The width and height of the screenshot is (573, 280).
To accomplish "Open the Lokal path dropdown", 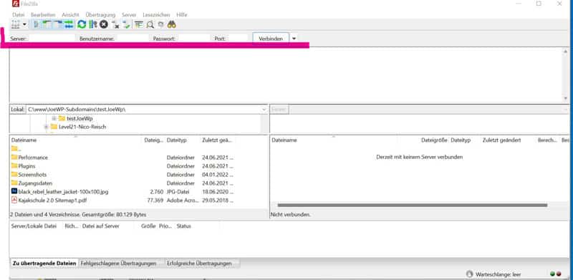I will click(x=264, y=110).
